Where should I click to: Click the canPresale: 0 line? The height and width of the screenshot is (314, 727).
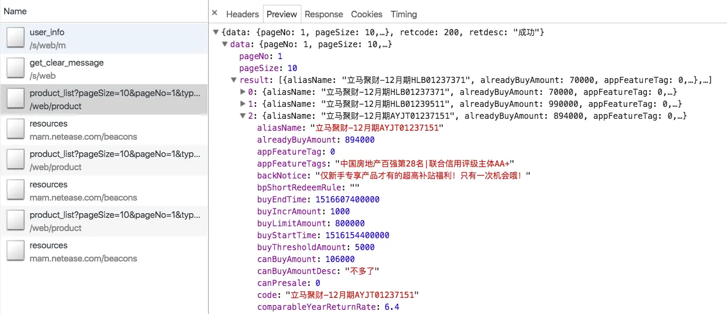pos(289,283)
